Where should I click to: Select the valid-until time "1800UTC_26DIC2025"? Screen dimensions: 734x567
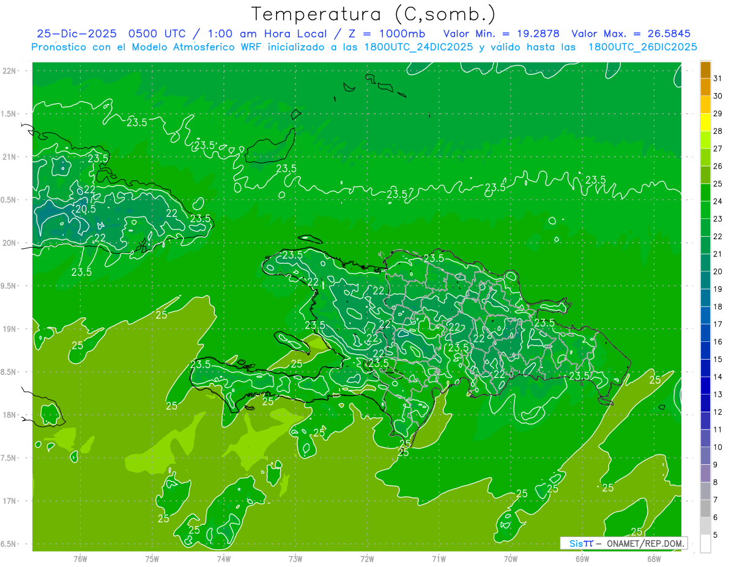pyautogui.click(x=643, y=47)
